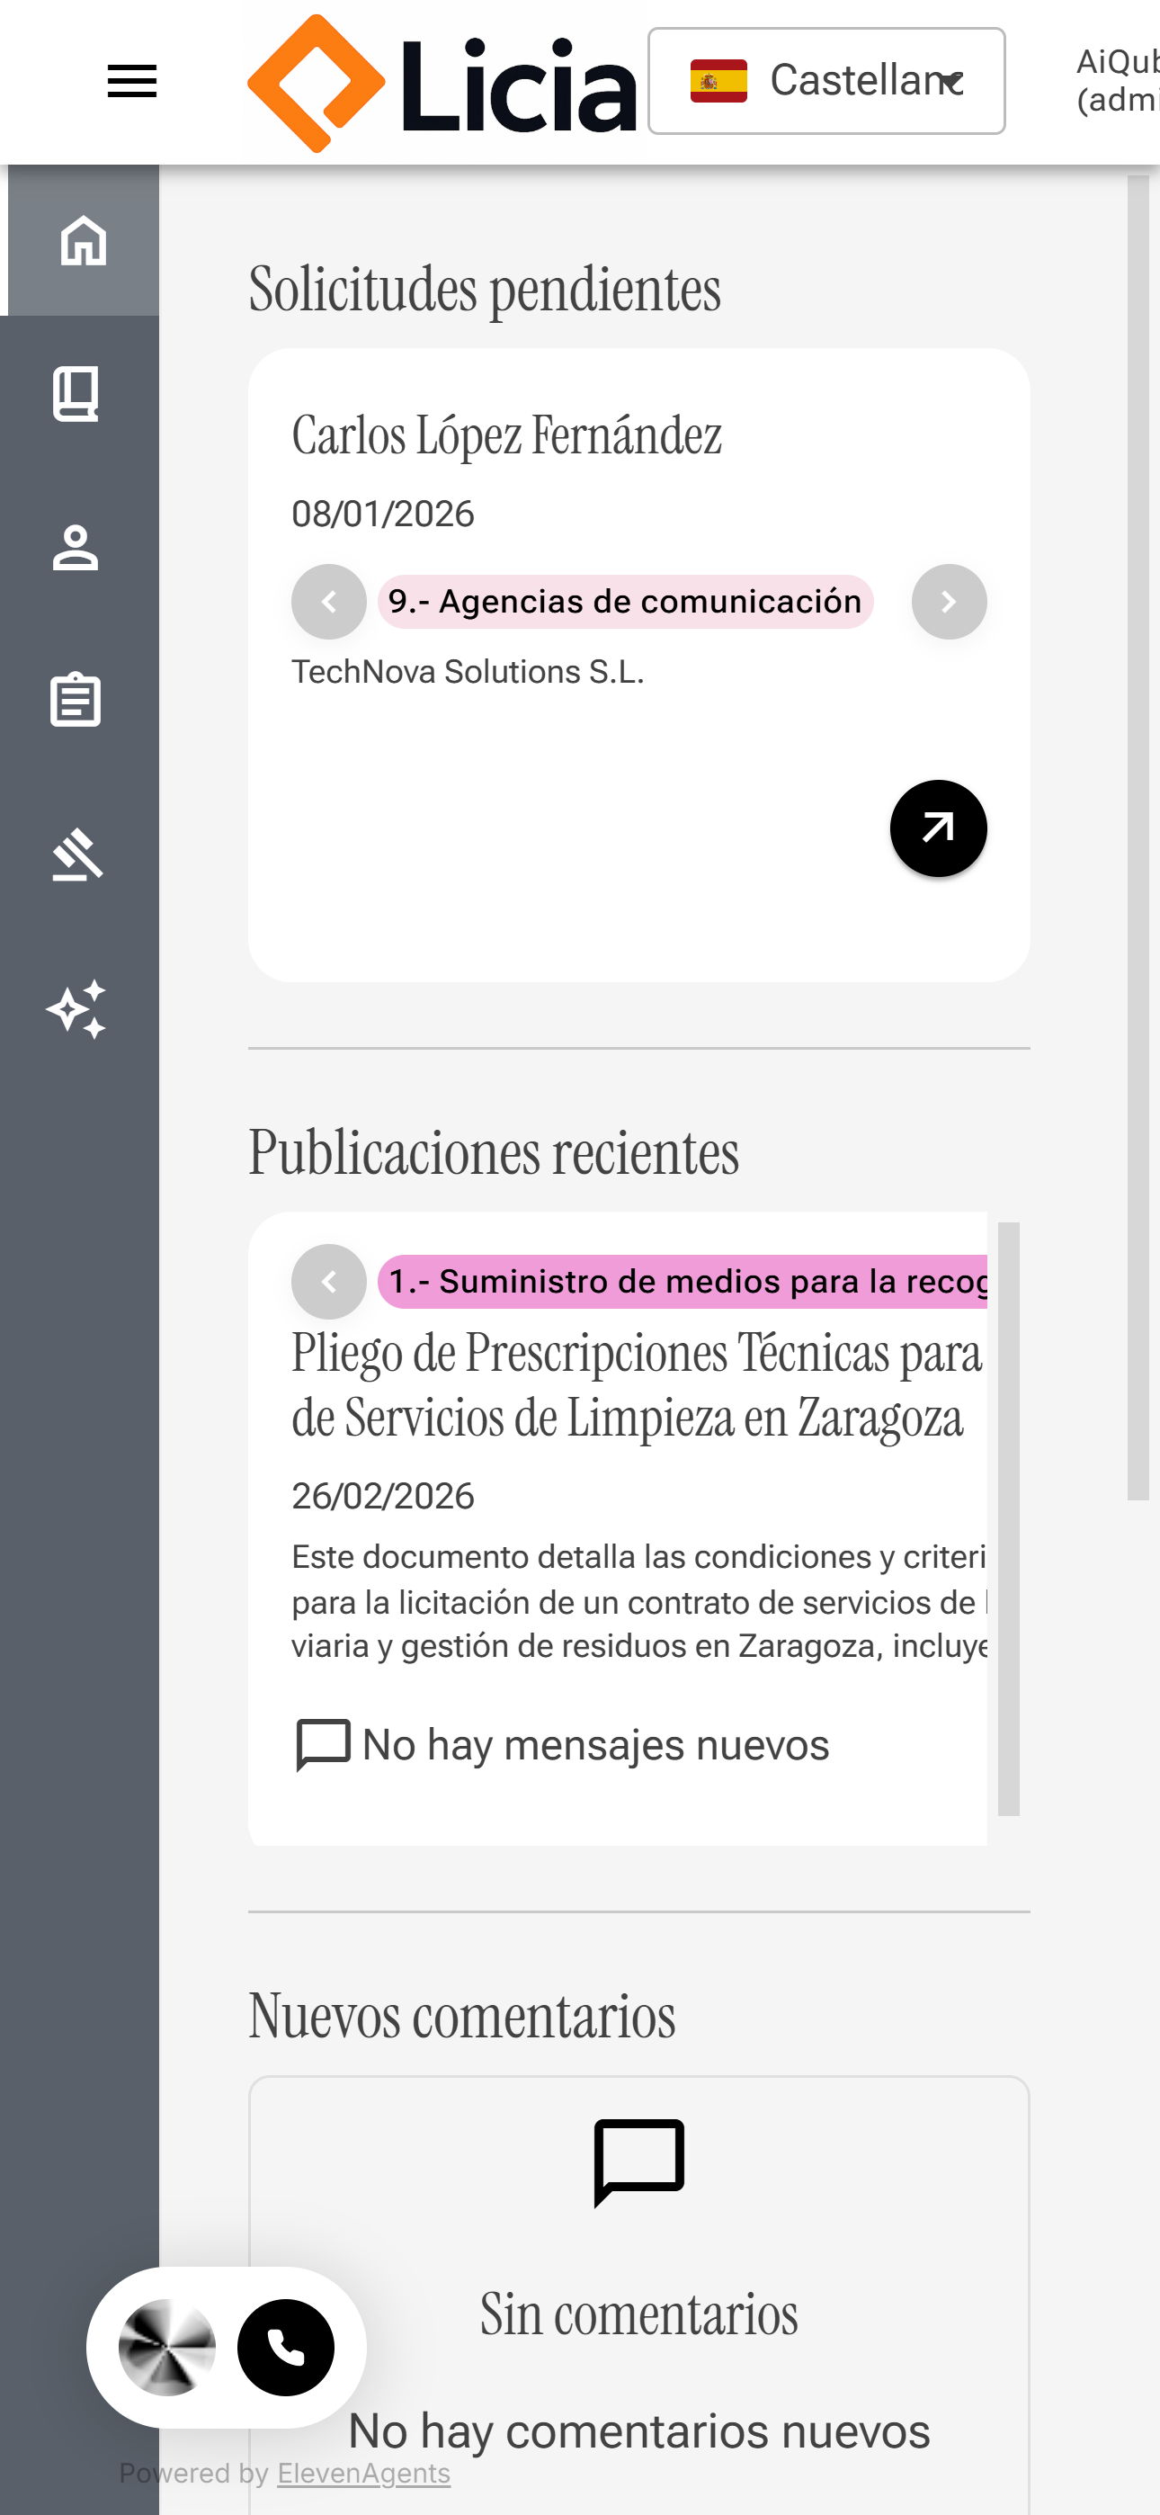The height and width of the screenshot is (2515, 1160).
Task: Open the Pliego de Prescripciones Técnicas publication
Action: point(635,1384)
